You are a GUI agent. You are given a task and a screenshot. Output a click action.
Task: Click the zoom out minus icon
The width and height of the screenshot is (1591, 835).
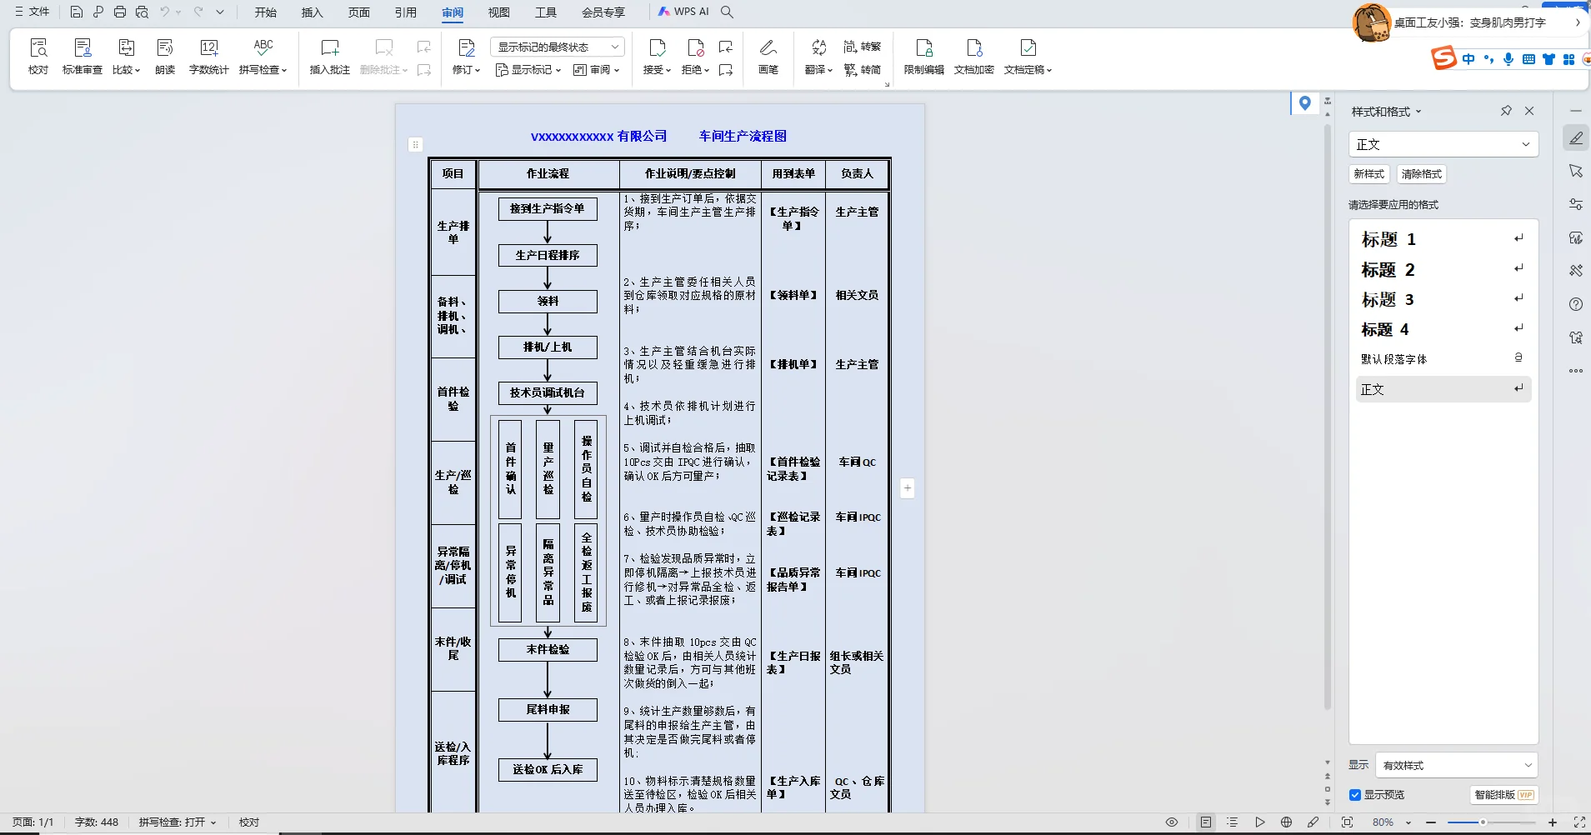(1431, 822)
